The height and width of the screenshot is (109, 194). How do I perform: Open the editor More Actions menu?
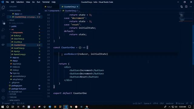[x=191, y=7]
